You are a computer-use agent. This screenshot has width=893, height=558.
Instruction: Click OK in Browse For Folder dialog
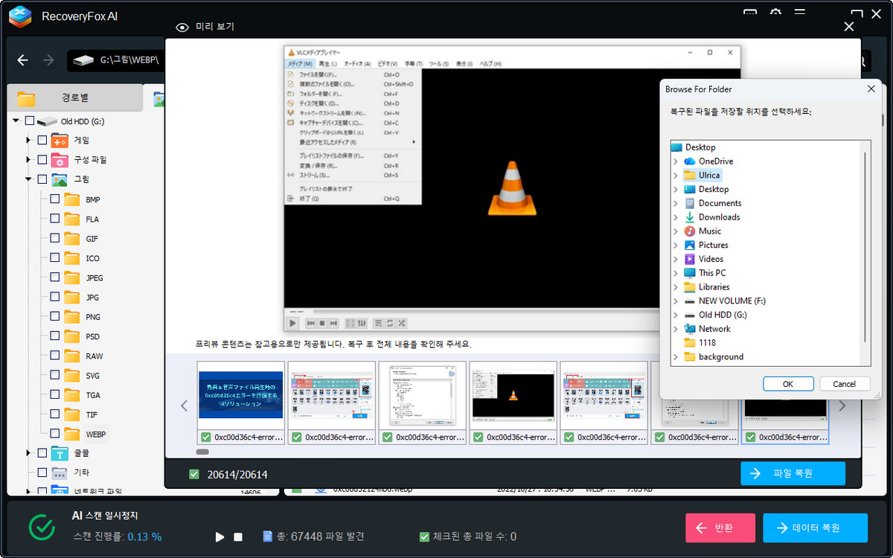click(x=788, y=384)
